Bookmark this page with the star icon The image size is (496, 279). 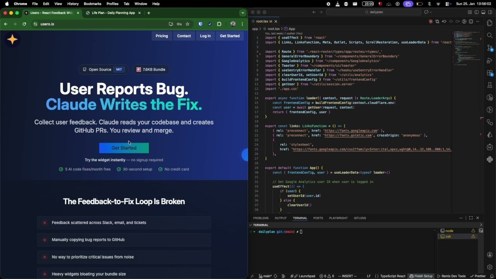pyautogui.click(x=188, y=24)
